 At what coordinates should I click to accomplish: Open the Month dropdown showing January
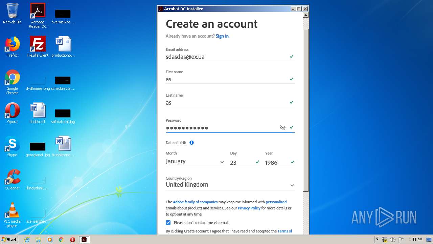pos(195,162)
